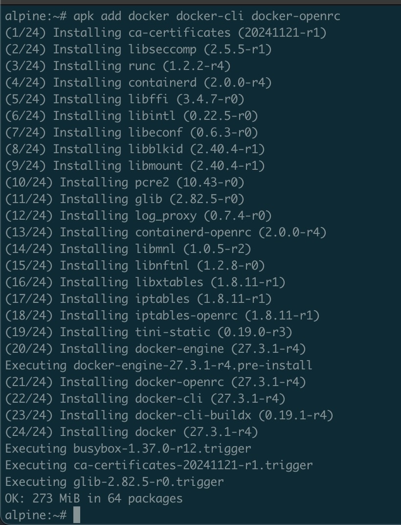
Task: Click the docker-engine pre-install executing line
Action: (x=158, y=365)
